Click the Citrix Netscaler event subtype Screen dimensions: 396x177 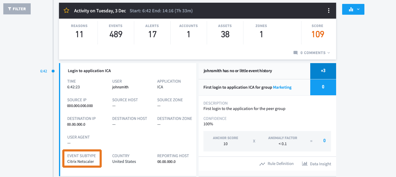(x=81, y=162)
